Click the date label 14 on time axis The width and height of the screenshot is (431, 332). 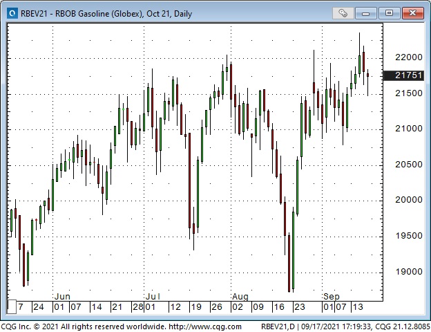[97, 306]
